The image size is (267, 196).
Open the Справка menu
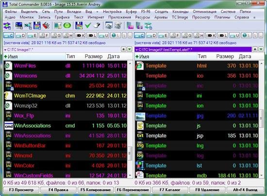click(x=242, y=17)
